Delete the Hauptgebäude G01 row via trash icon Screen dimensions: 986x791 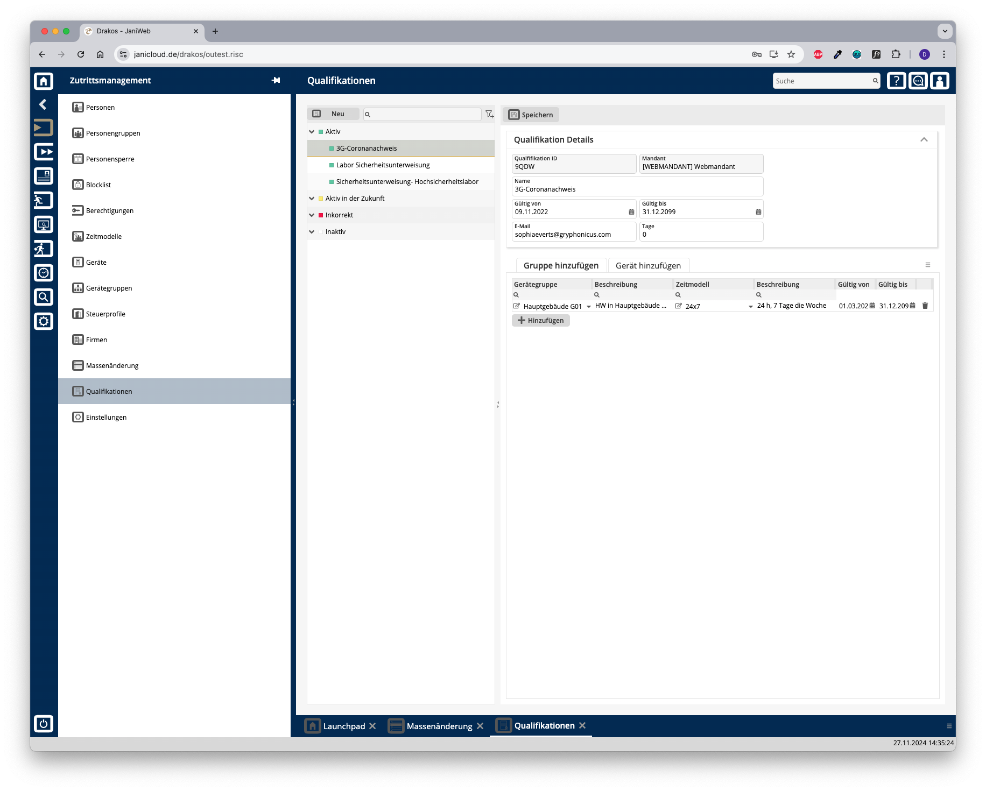[x=925, y=306]
